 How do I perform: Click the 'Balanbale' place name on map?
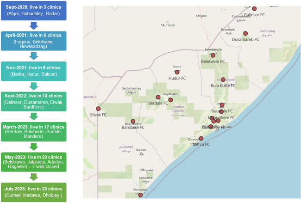[228, 30]
